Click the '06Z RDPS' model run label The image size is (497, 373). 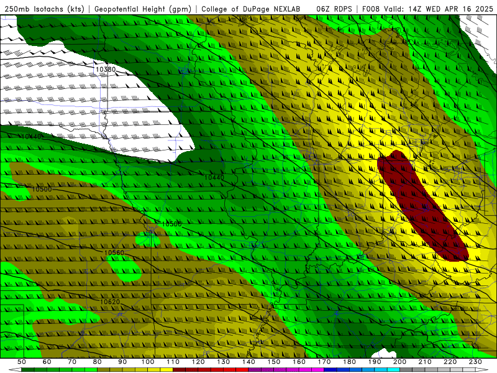pos(334,9)
